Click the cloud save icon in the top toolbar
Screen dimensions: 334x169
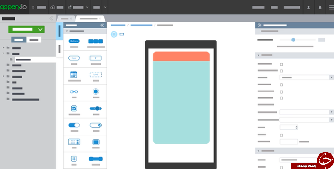click(53, 7)
